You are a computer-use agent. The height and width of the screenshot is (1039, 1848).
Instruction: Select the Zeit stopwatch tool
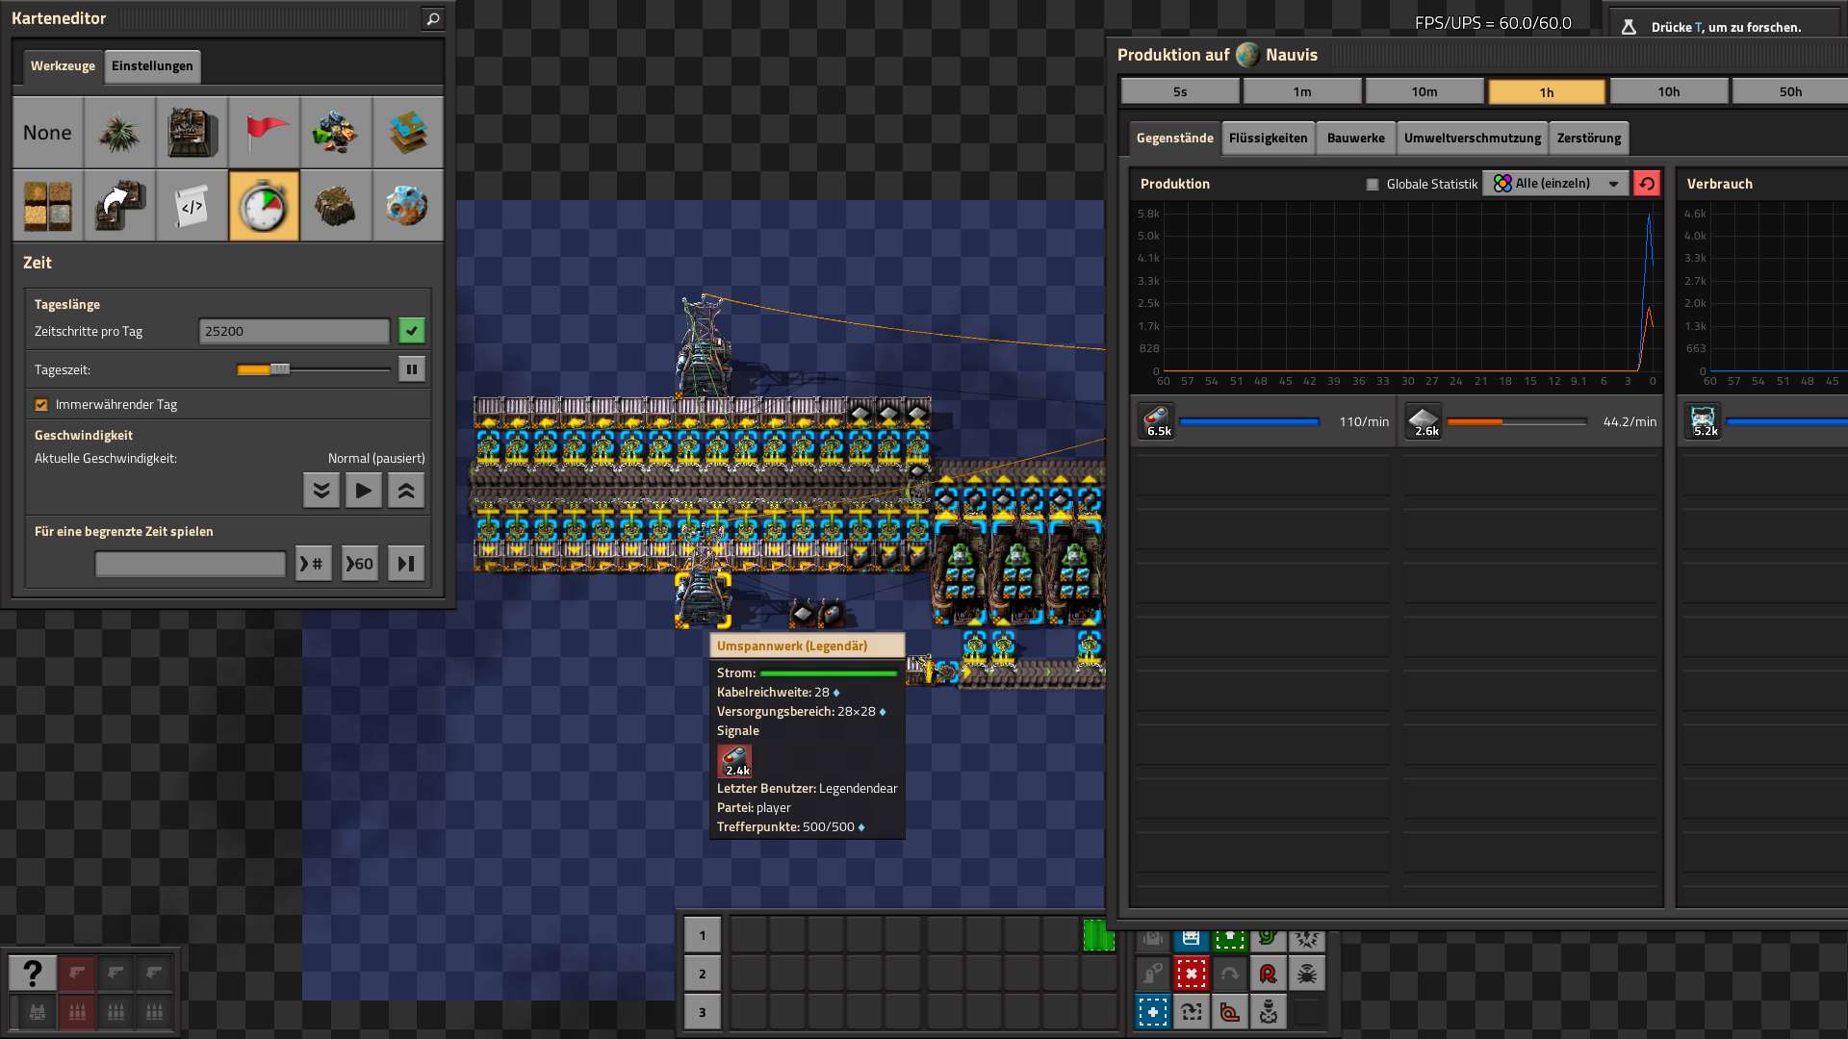click(264, 206)
